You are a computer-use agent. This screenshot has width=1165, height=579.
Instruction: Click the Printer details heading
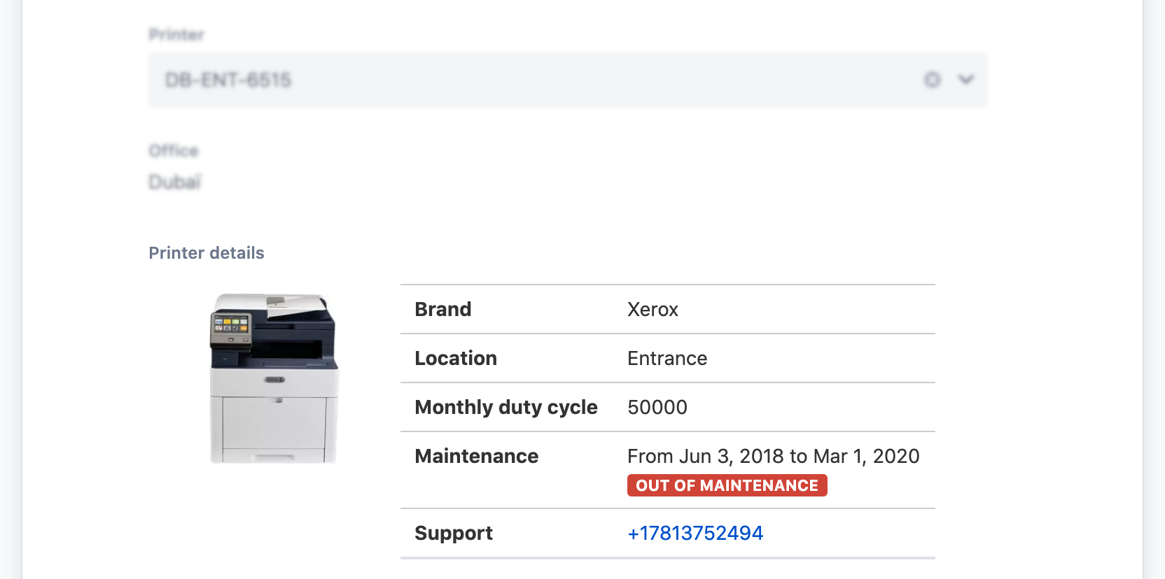207,253
